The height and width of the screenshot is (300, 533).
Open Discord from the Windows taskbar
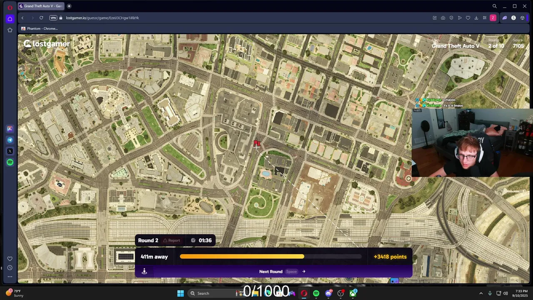tap(329, 293)
